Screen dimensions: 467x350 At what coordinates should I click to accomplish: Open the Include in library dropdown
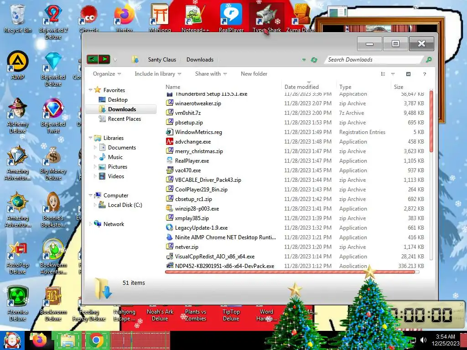click(158, 74)
